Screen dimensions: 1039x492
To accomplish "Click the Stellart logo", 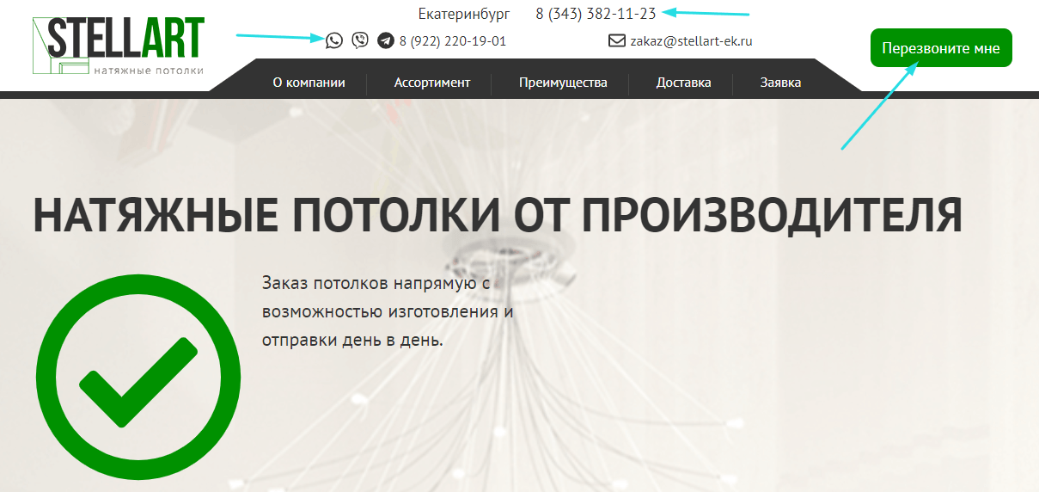I will click(119, 46).
